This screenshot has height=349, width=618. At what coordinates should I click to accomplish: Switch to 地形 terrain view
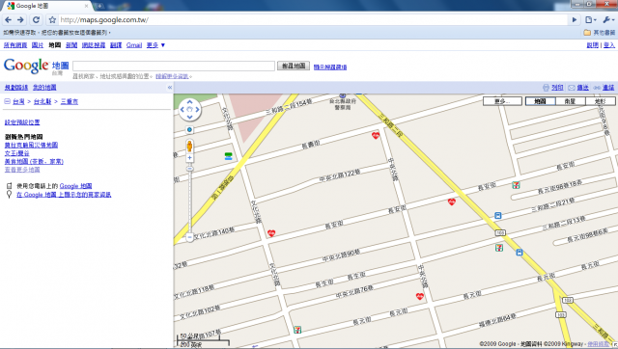[x=601, y=101]
